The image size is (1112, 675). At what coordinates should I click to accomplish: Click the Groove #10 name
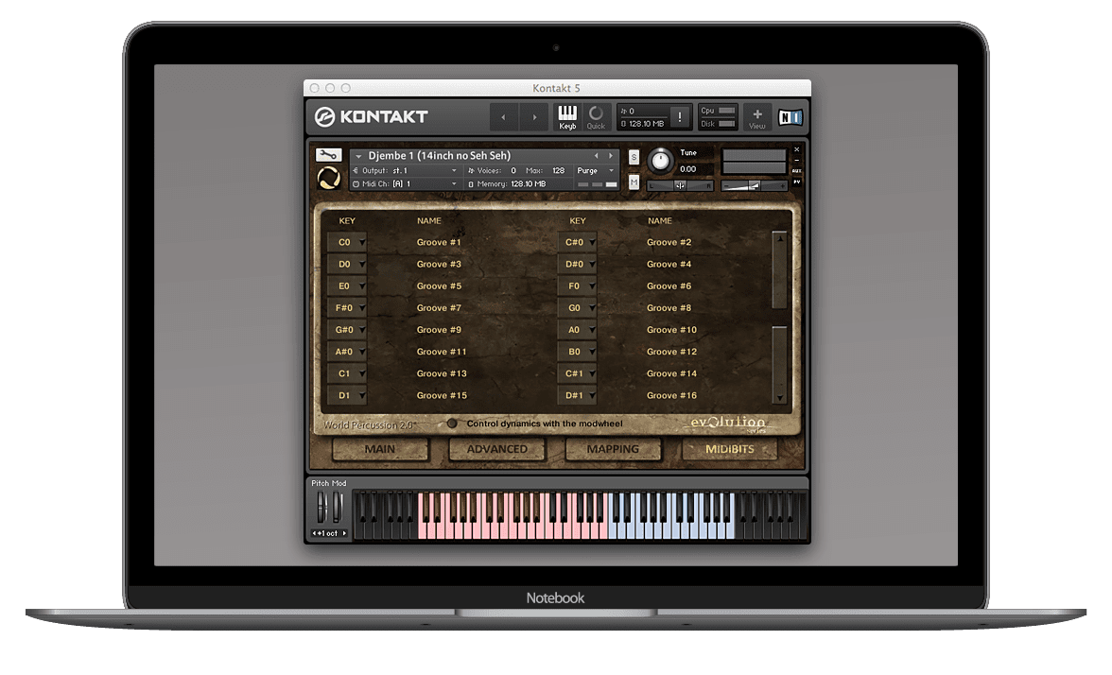(x=671, y=330)
